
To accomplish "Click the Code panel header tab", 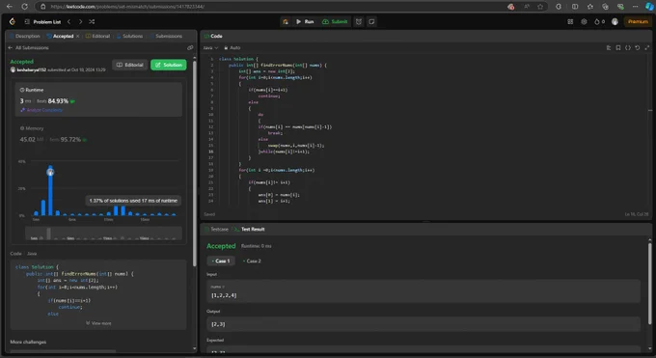I will coord(213,36).
